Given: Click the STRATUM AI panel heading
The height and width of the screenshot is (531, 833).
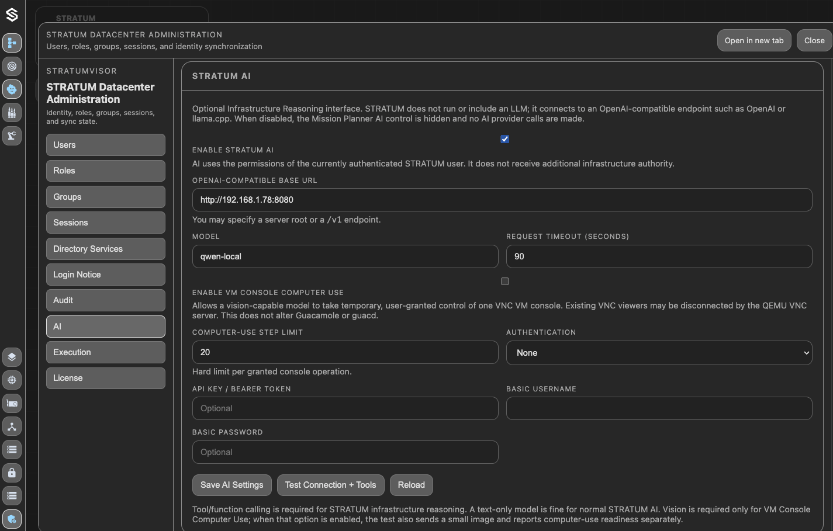Looking at the screenshot, I should point(222,76).
